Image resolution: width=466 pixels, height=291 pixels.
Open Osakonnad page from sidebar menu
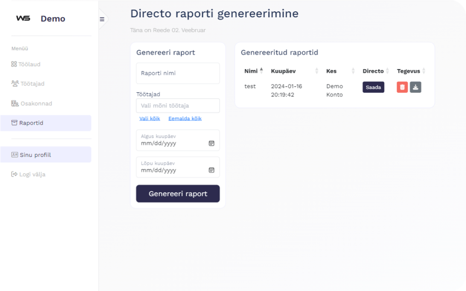pyautogui.click(x=35, y=103)
